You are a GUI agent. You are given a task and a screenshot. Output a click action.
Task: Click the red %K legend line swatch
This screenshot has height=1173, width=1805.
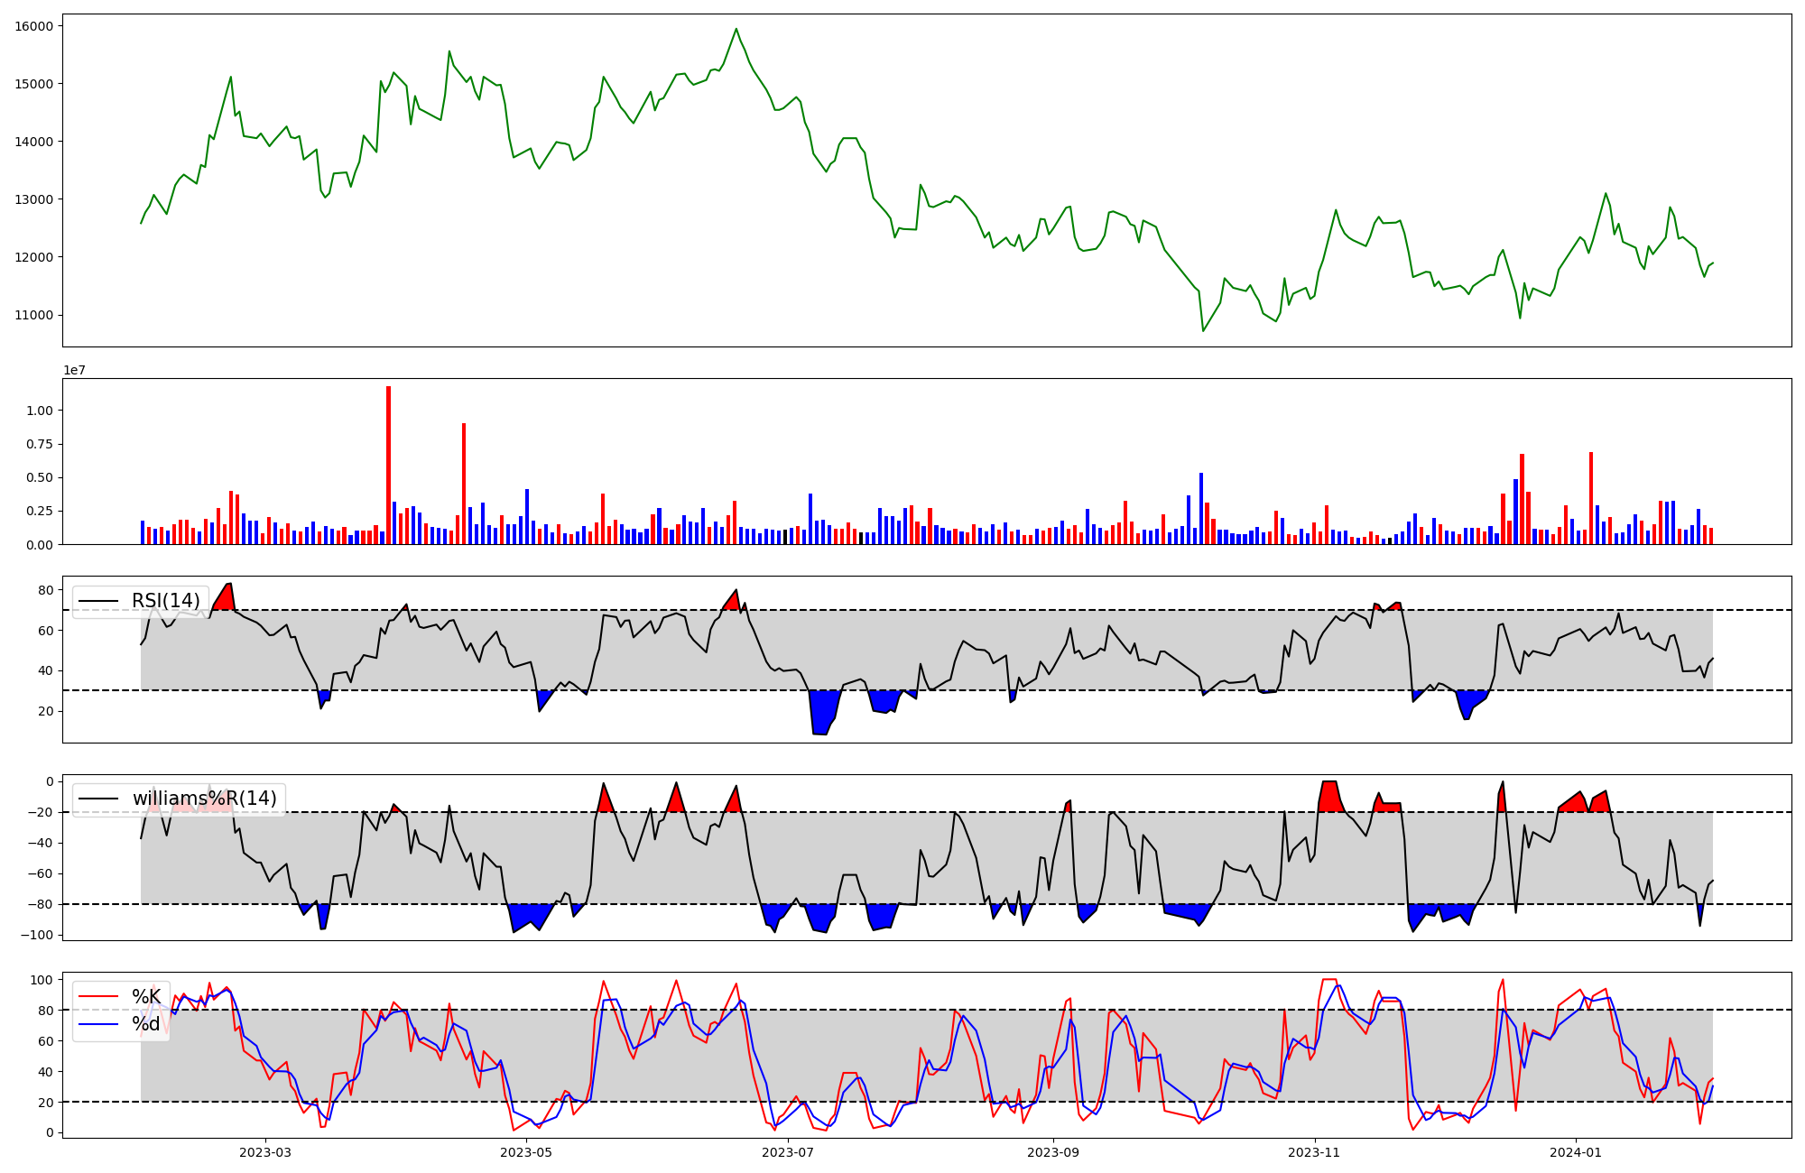[x=98, y=996]
